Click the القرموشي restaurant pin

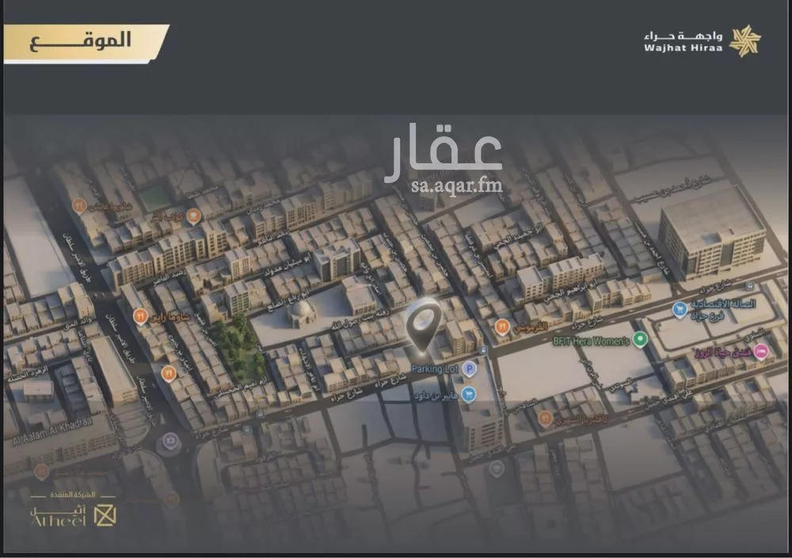pos(501,327)
